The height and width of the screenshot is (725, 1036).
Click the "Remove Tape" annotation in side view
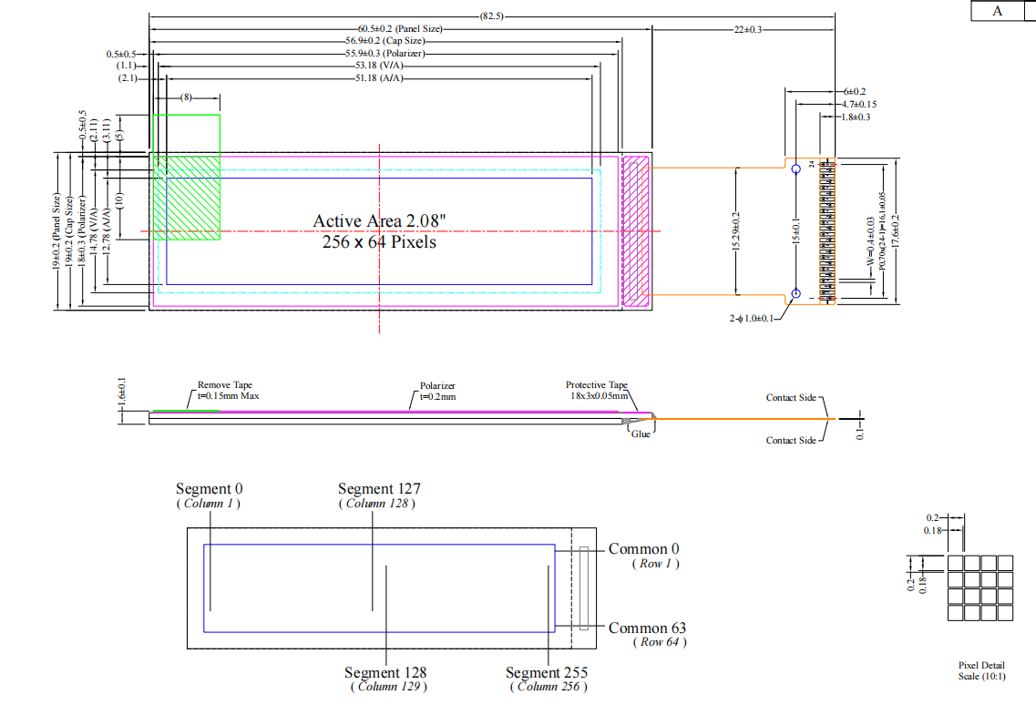coord(225,385)
